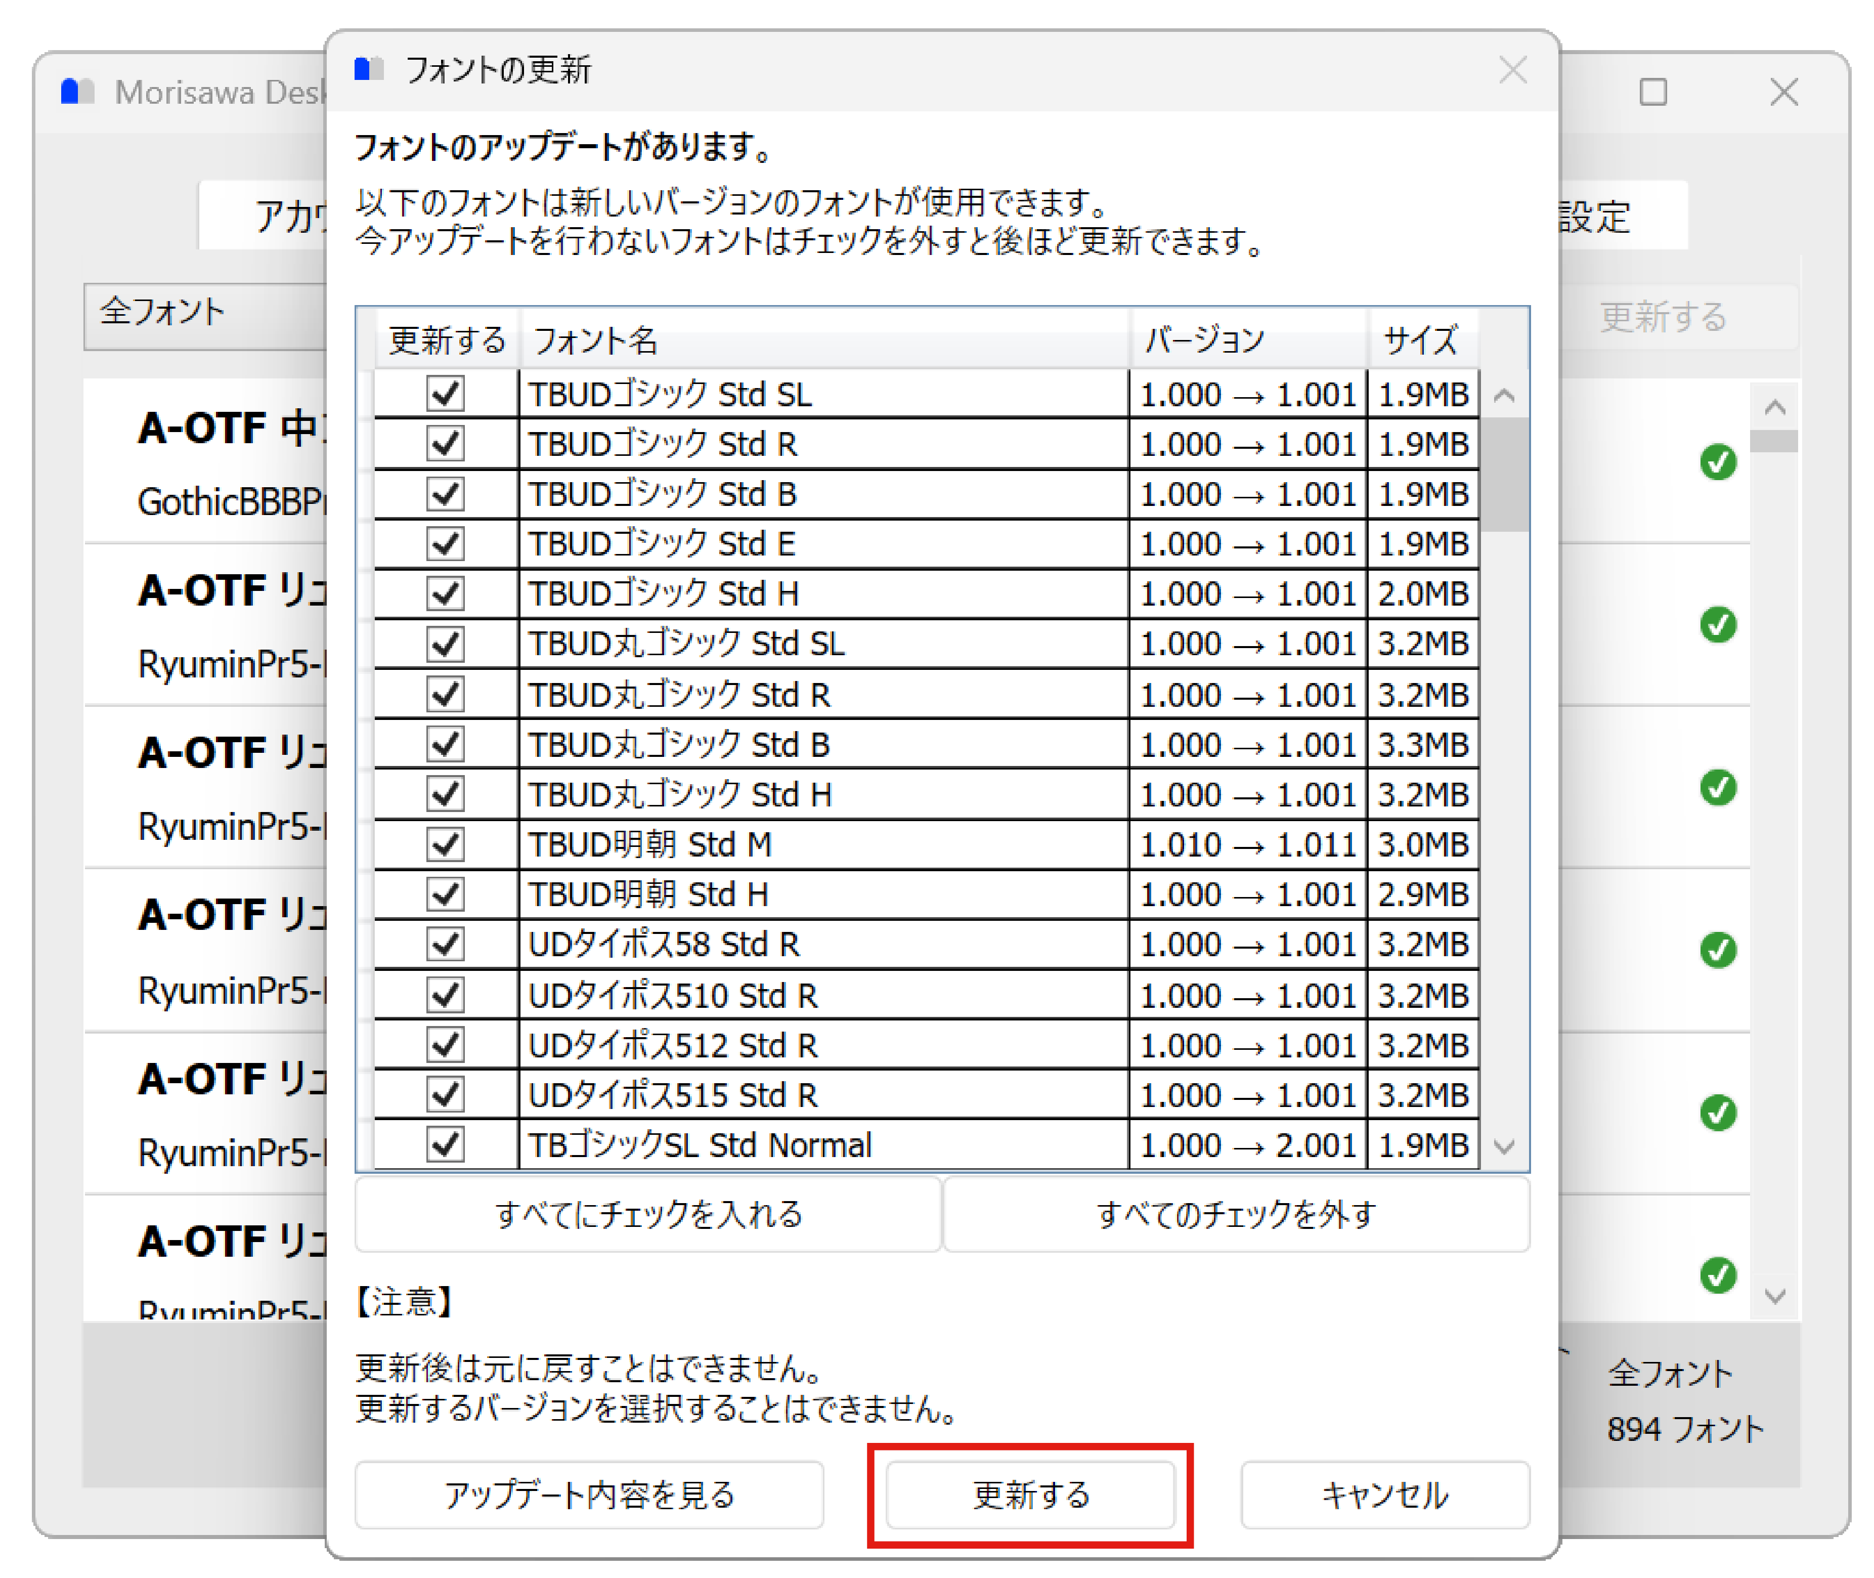Close the フォントの更新 dialog
The height and width of the screenshot is (1578, 1874).
coord(1514,70)
